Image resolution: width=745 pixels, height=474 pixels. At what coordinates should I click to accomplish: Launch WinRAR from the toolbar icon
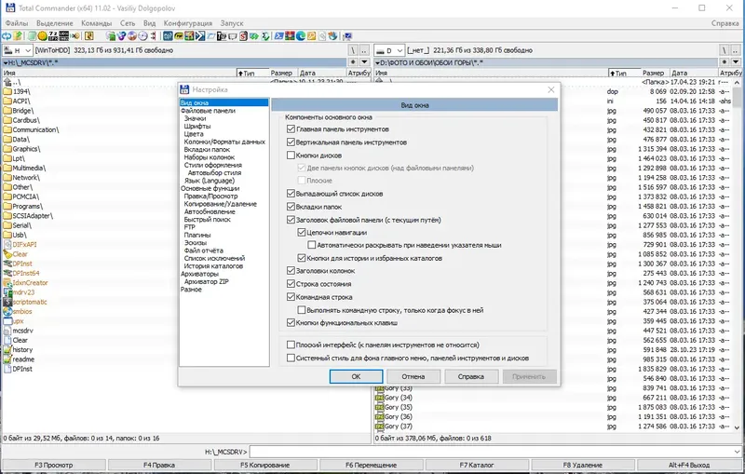point(290,35)
